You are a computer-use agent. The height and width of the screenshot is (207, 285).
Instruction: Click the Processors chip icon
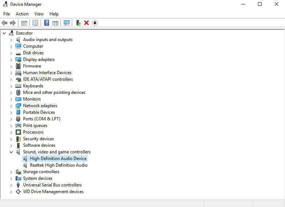point(18,132)
